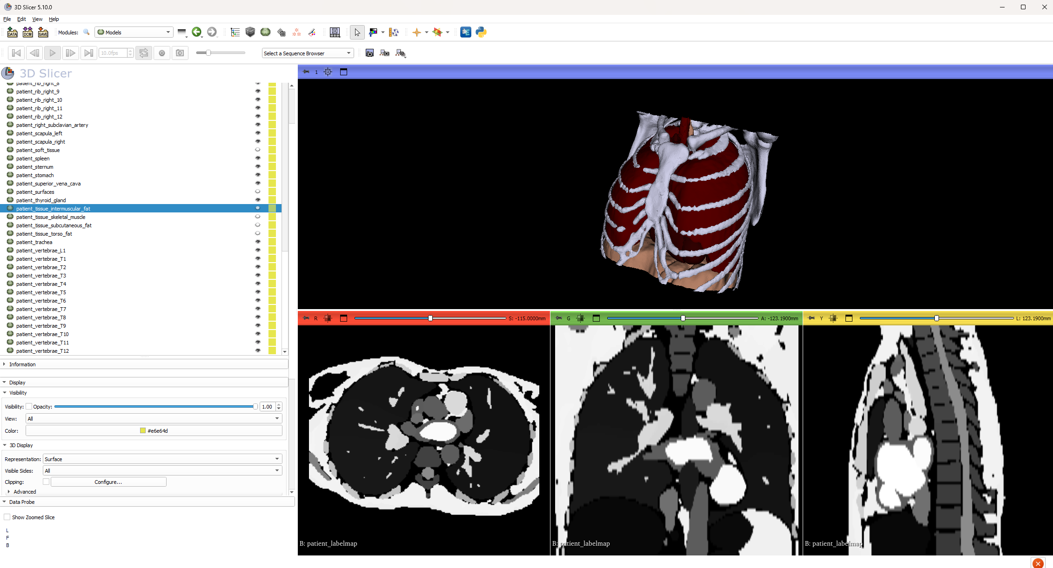The width and height of the screenshot is (1053, 568).
Task: Show patient_tissue_skeletal_muscle via eye icon
Action: tap(258, 217)
